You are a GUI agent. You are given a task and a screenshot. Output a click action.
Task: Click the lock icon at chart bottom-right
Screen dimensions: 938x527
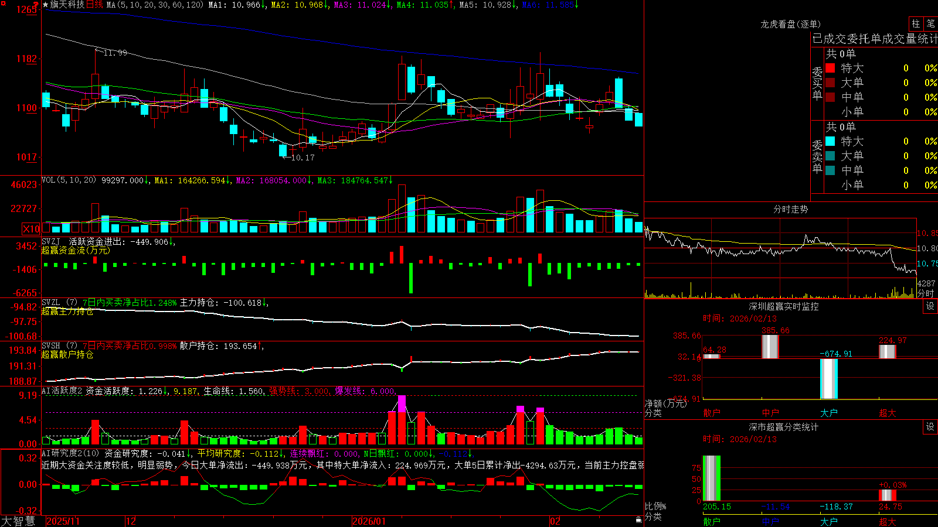(x=638, y=520)
